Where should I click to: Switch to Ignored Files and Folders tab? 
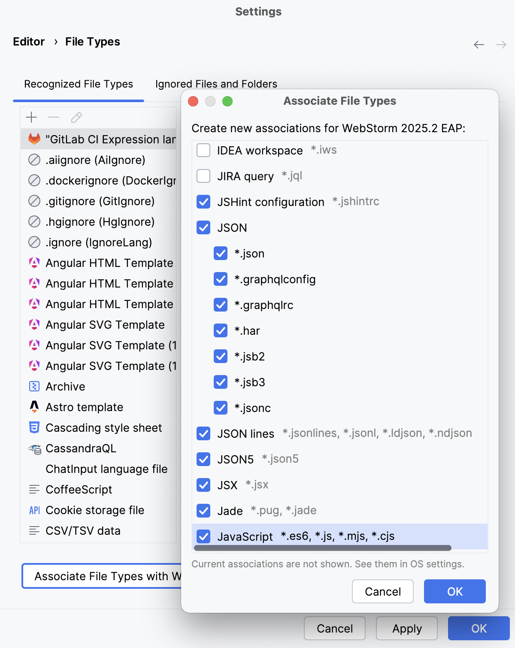click(x=216, y=84)
